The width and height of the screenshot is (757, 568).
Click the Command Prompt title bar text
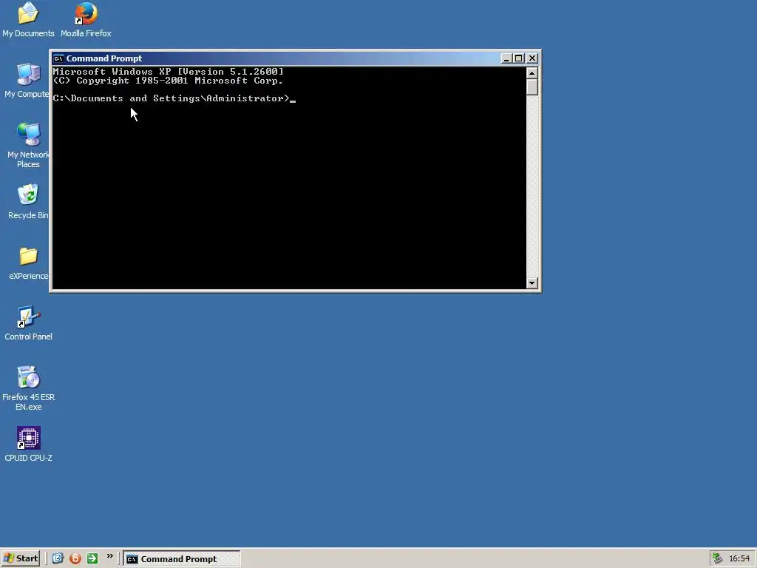[103, 58]
